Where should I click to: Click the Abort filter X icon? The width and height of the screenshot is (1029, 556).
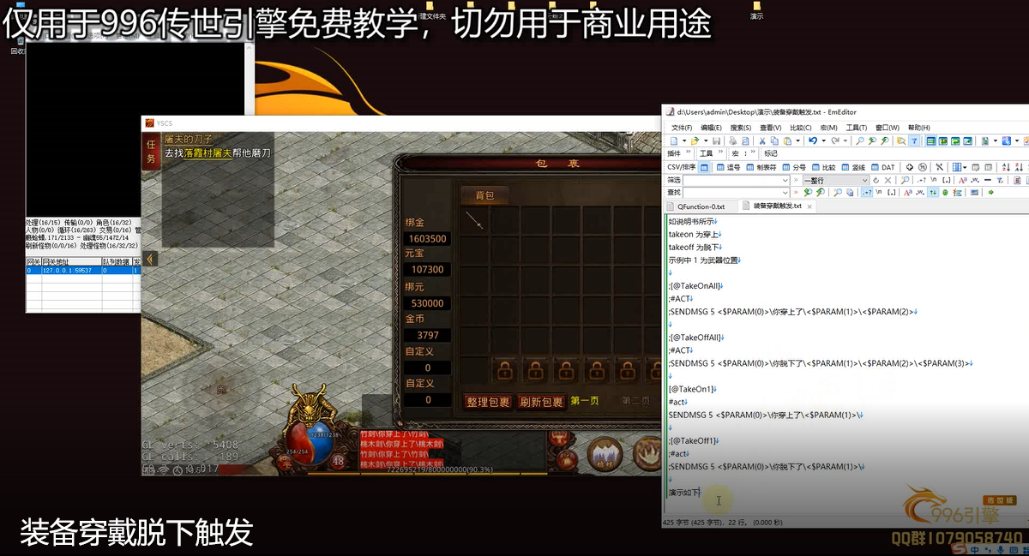(x=887, y=180)
